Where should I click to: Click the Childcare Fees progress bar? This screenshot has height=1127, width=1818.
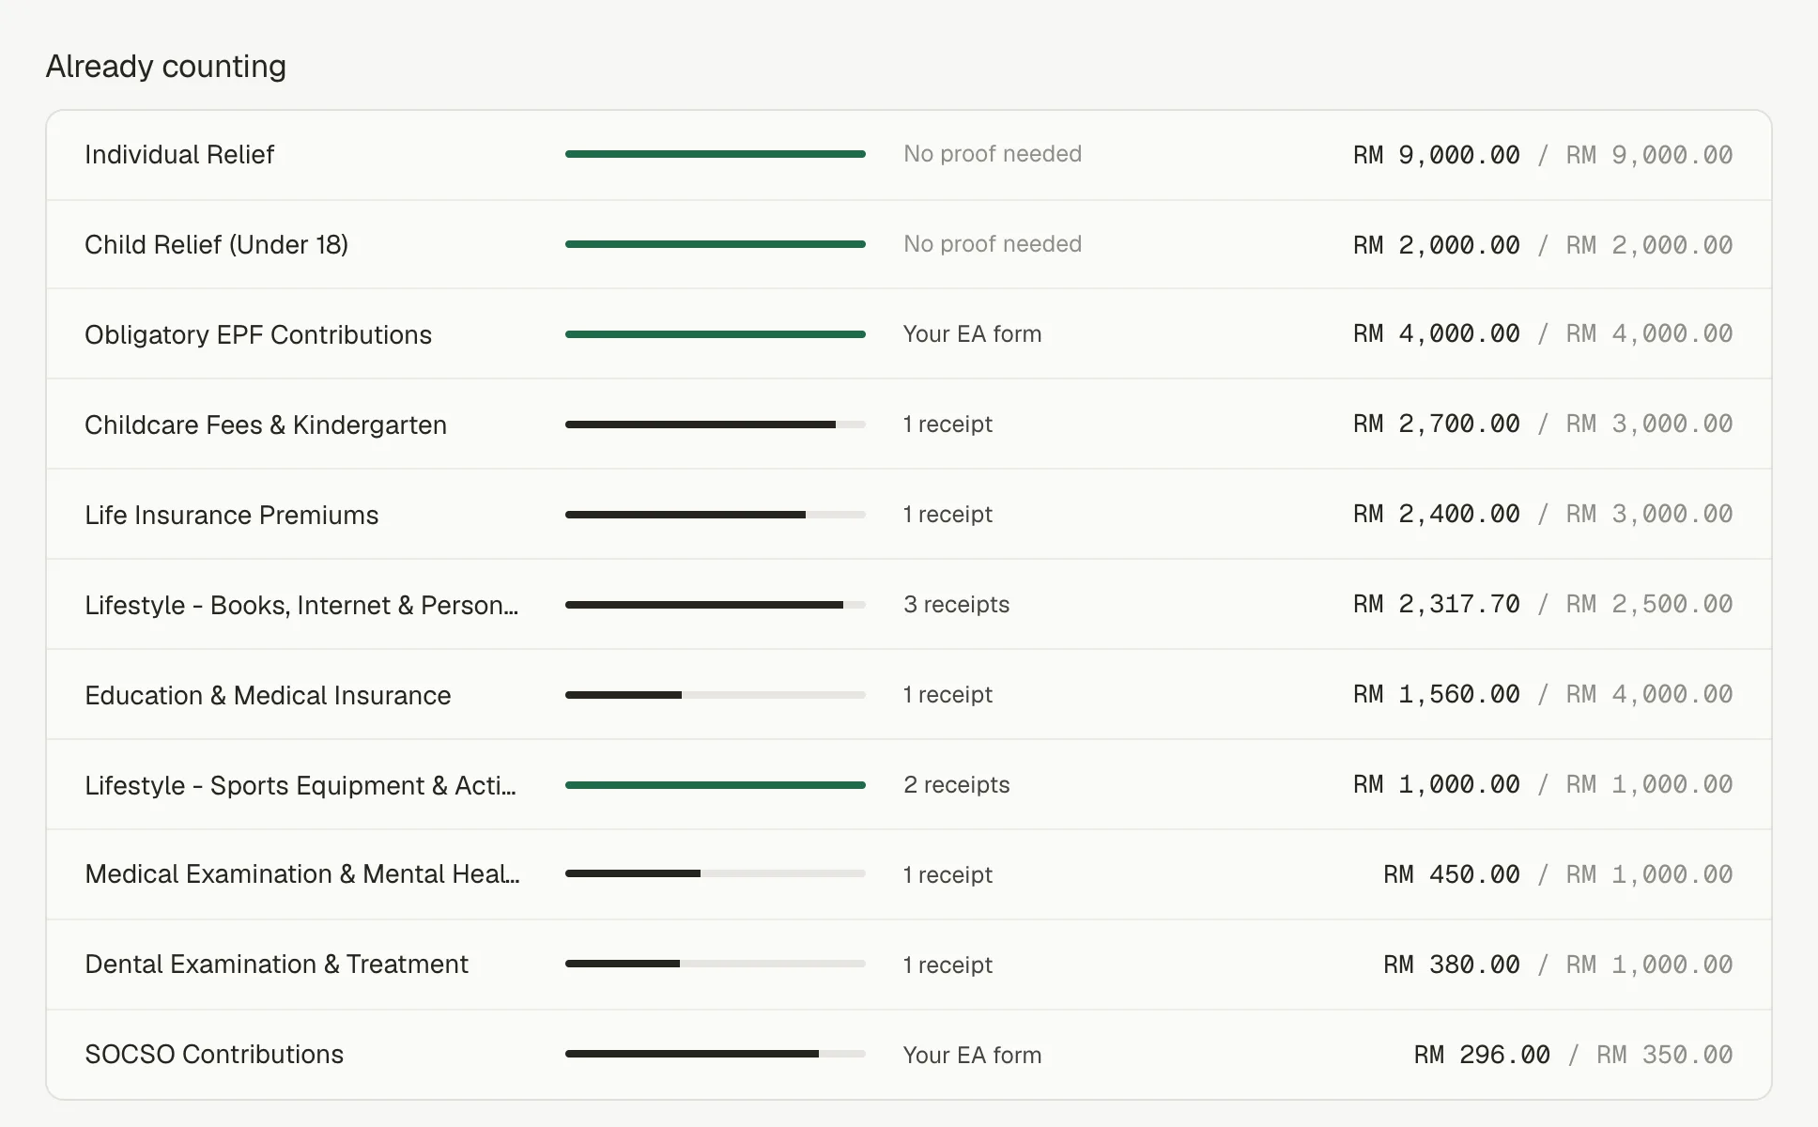tap(716, 425)
